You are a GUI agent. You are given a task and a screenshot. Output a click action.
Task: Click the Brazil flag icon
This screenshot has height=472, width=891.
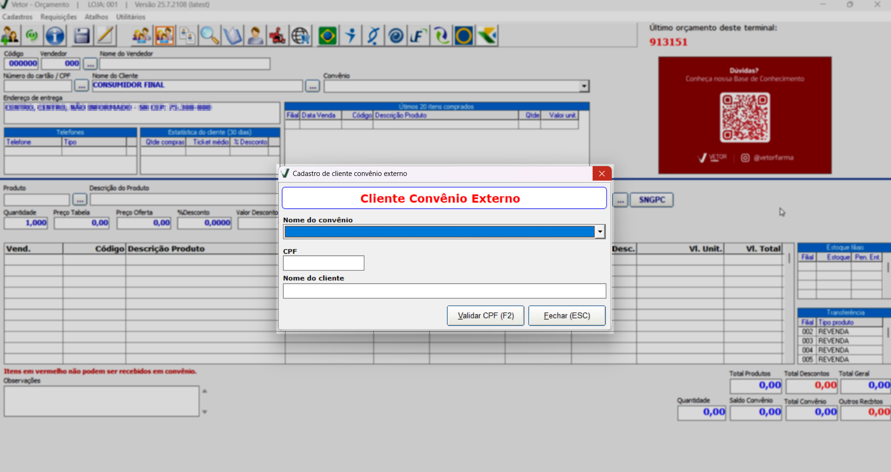click(x=327, y=36)
